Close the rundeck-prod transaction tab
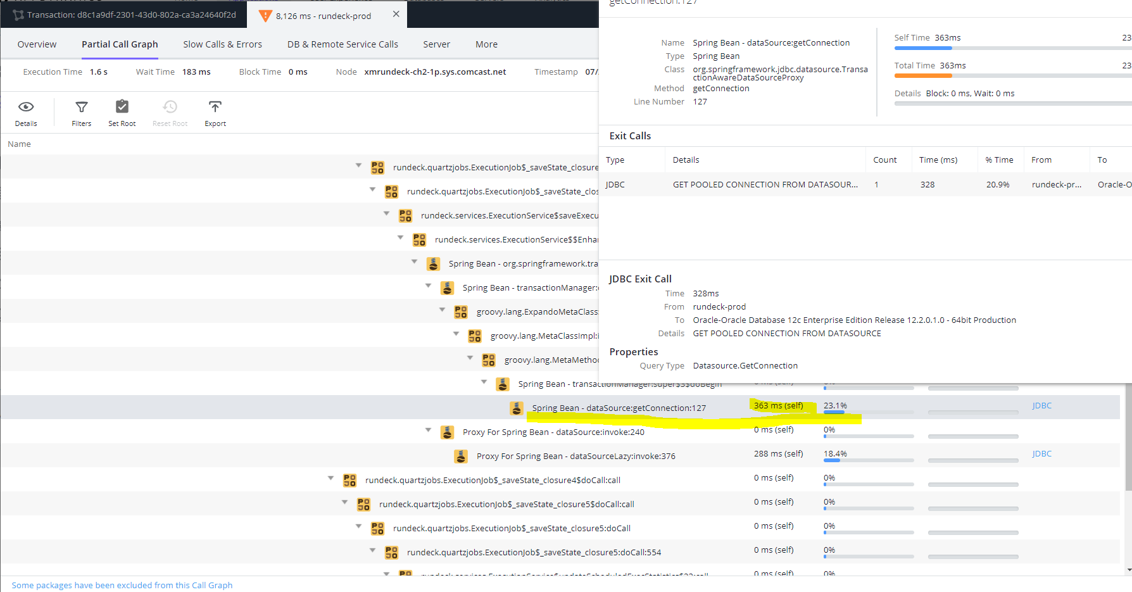The width and height of the screenshot is (1132, 592). click(397, 13)
